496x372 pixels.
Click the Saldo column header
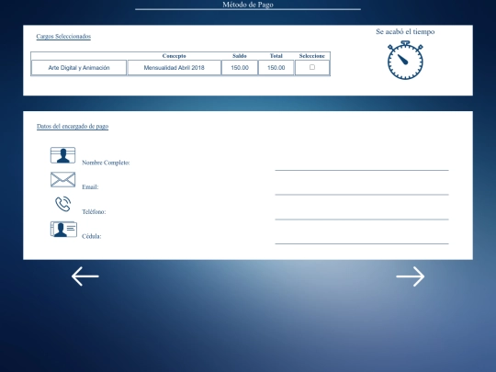(x=240, y=56)
